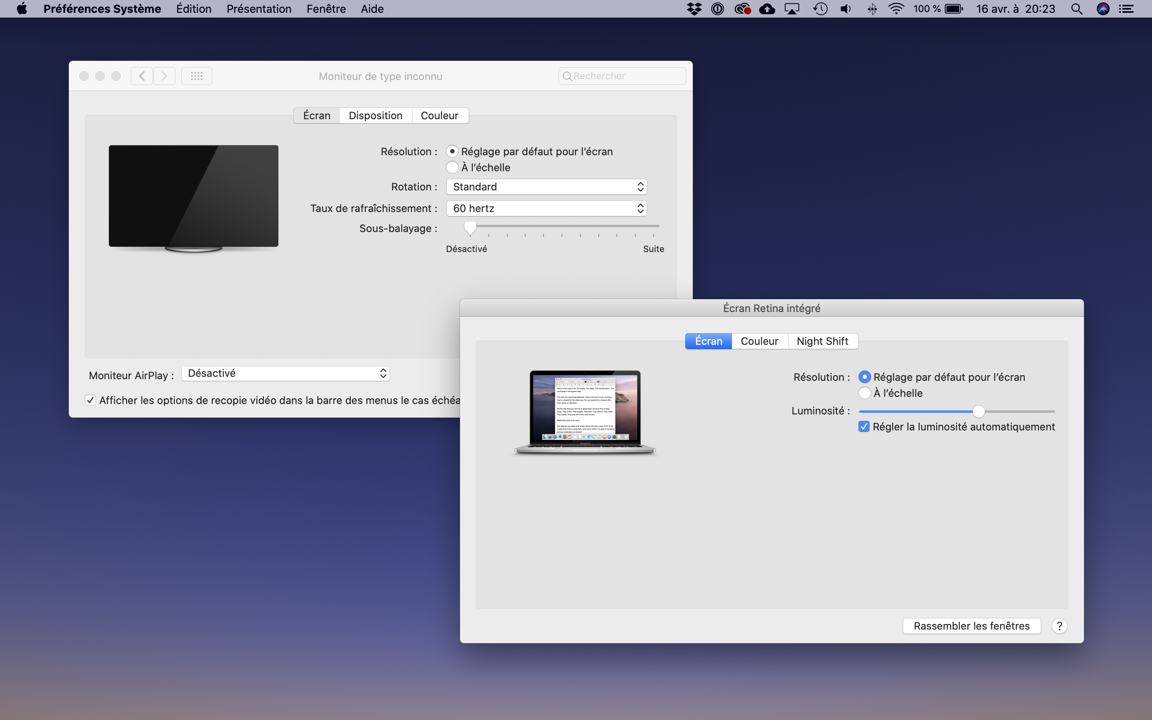Viewport: 1152px width, 720px height.
Task: Click the Rassembler les fenêtres button
Action: pyautogui.click(x=971, y=626)
